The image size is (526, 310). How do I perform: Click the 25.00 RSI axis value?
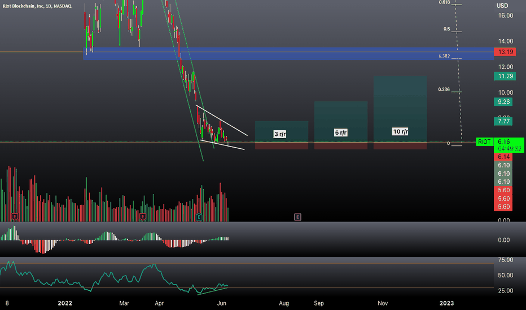506,291
